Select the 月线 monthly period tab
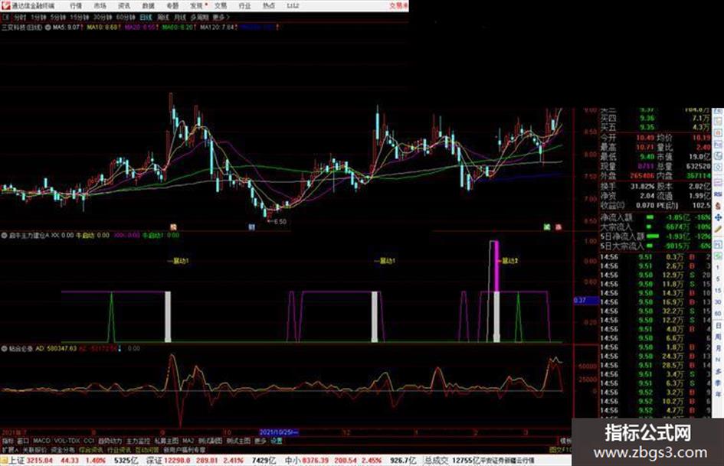Viewport: 724px width, 466px height. coord(179,18)
